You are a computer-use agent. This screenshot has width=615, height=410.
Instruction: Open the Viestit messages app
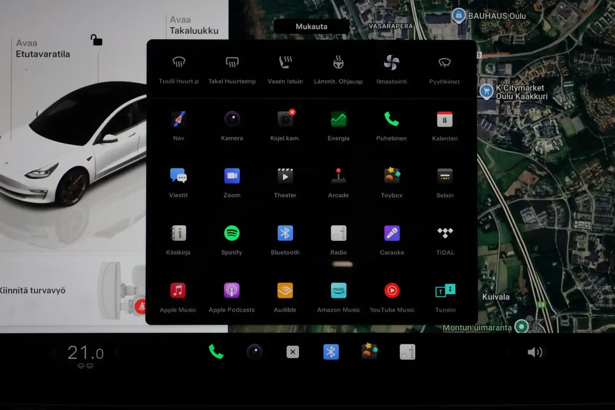178,184
